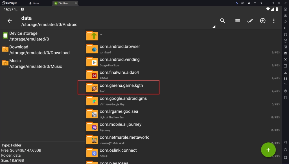Screen dimensions: 289x164
Task: Click the Android home circle button
Action: pos(285,150)
